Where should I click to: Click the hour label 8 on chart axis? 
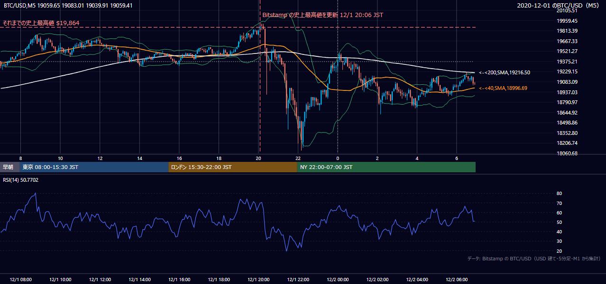pos(20,158)
